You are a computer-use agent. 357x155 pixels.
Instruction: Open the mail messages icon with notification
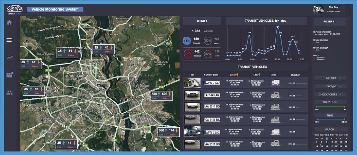9,75
